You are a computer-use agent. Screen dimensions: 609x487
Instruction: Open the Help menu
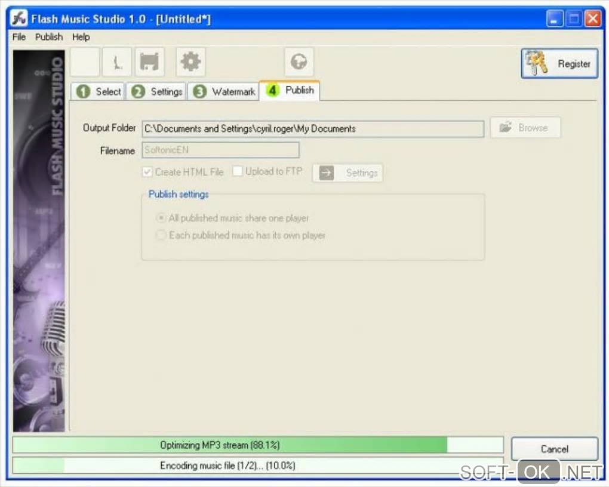pos(81,37)
